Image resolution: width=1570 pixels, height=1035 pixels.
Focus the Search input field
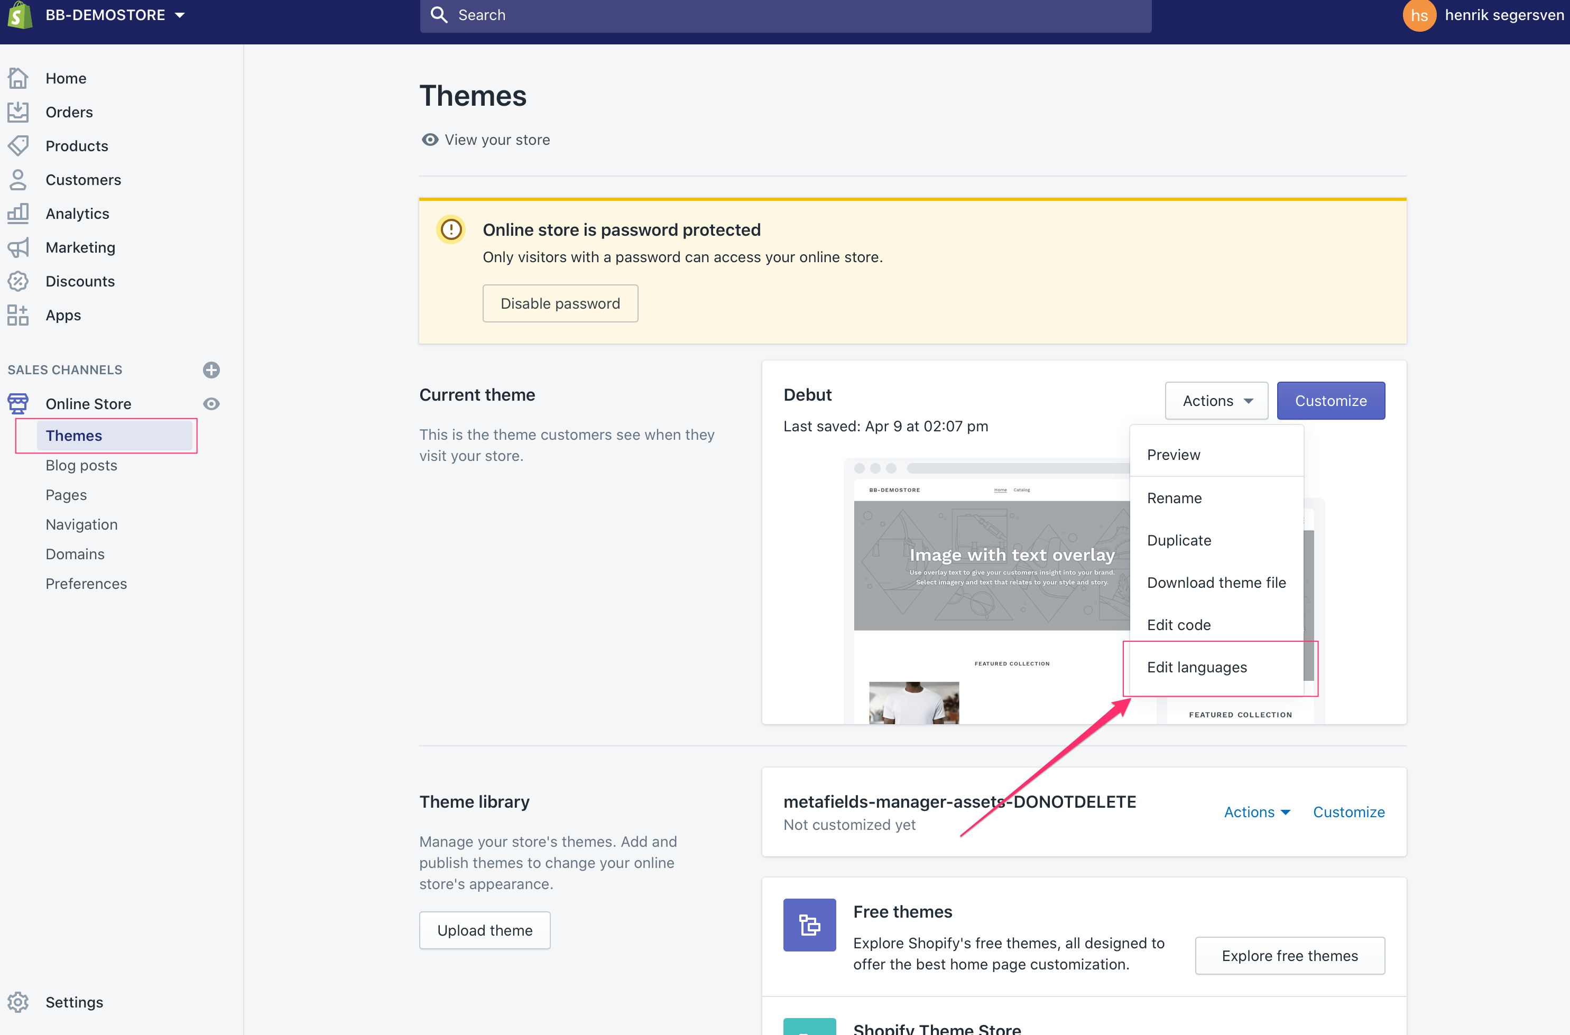coord(786,14)
